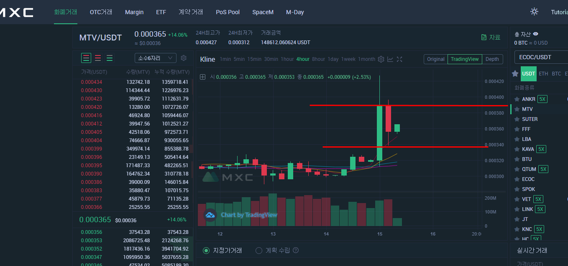Favorite BTU with its star icon

[517, 159]
